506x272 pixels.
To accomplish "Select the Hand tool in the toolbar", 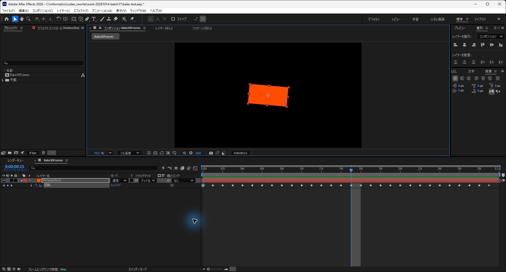I will click(22, 19).
